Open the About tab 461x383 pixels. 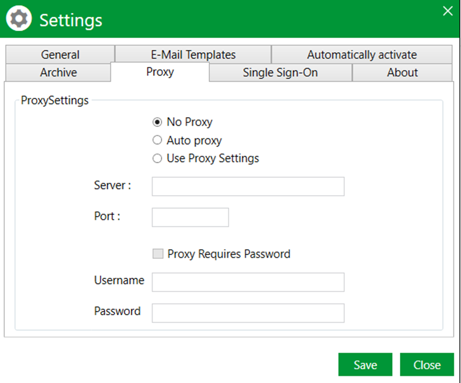pos(402,73)
